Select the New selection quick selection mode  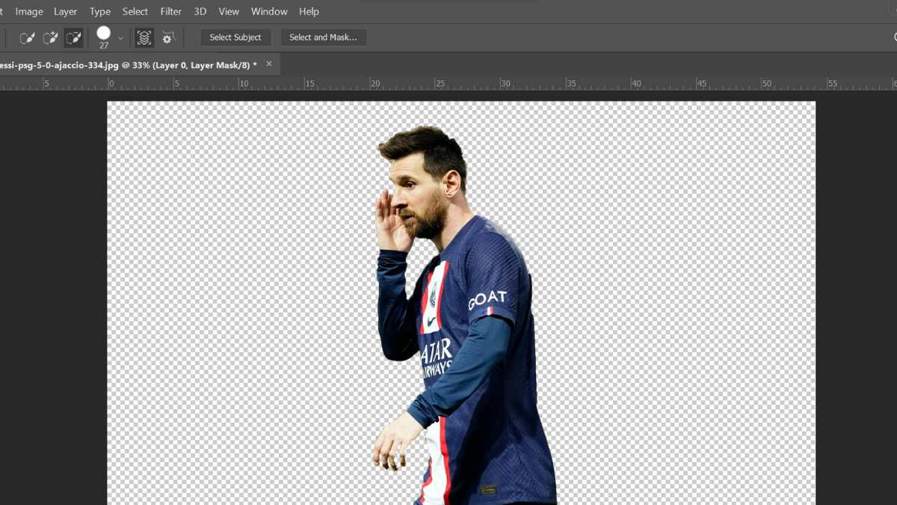[28, 37]
